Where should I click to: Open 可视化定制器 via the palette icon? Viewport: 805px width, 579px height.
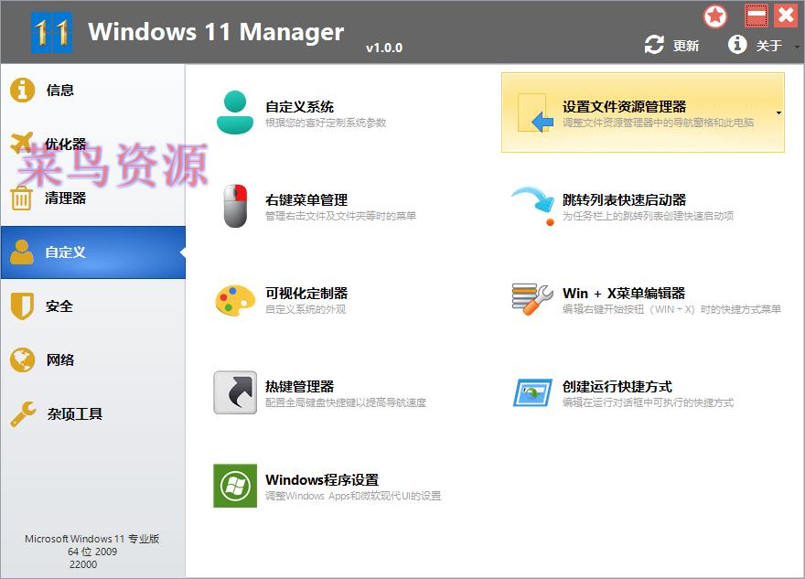pos(235,301)
